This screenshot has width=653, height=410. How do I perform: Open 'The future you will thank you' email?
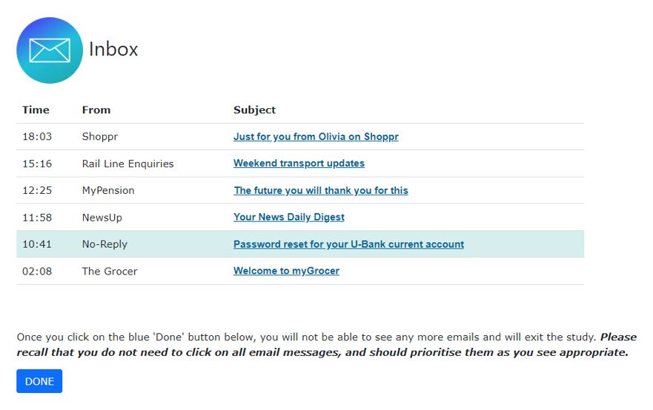tap(320, 190)
